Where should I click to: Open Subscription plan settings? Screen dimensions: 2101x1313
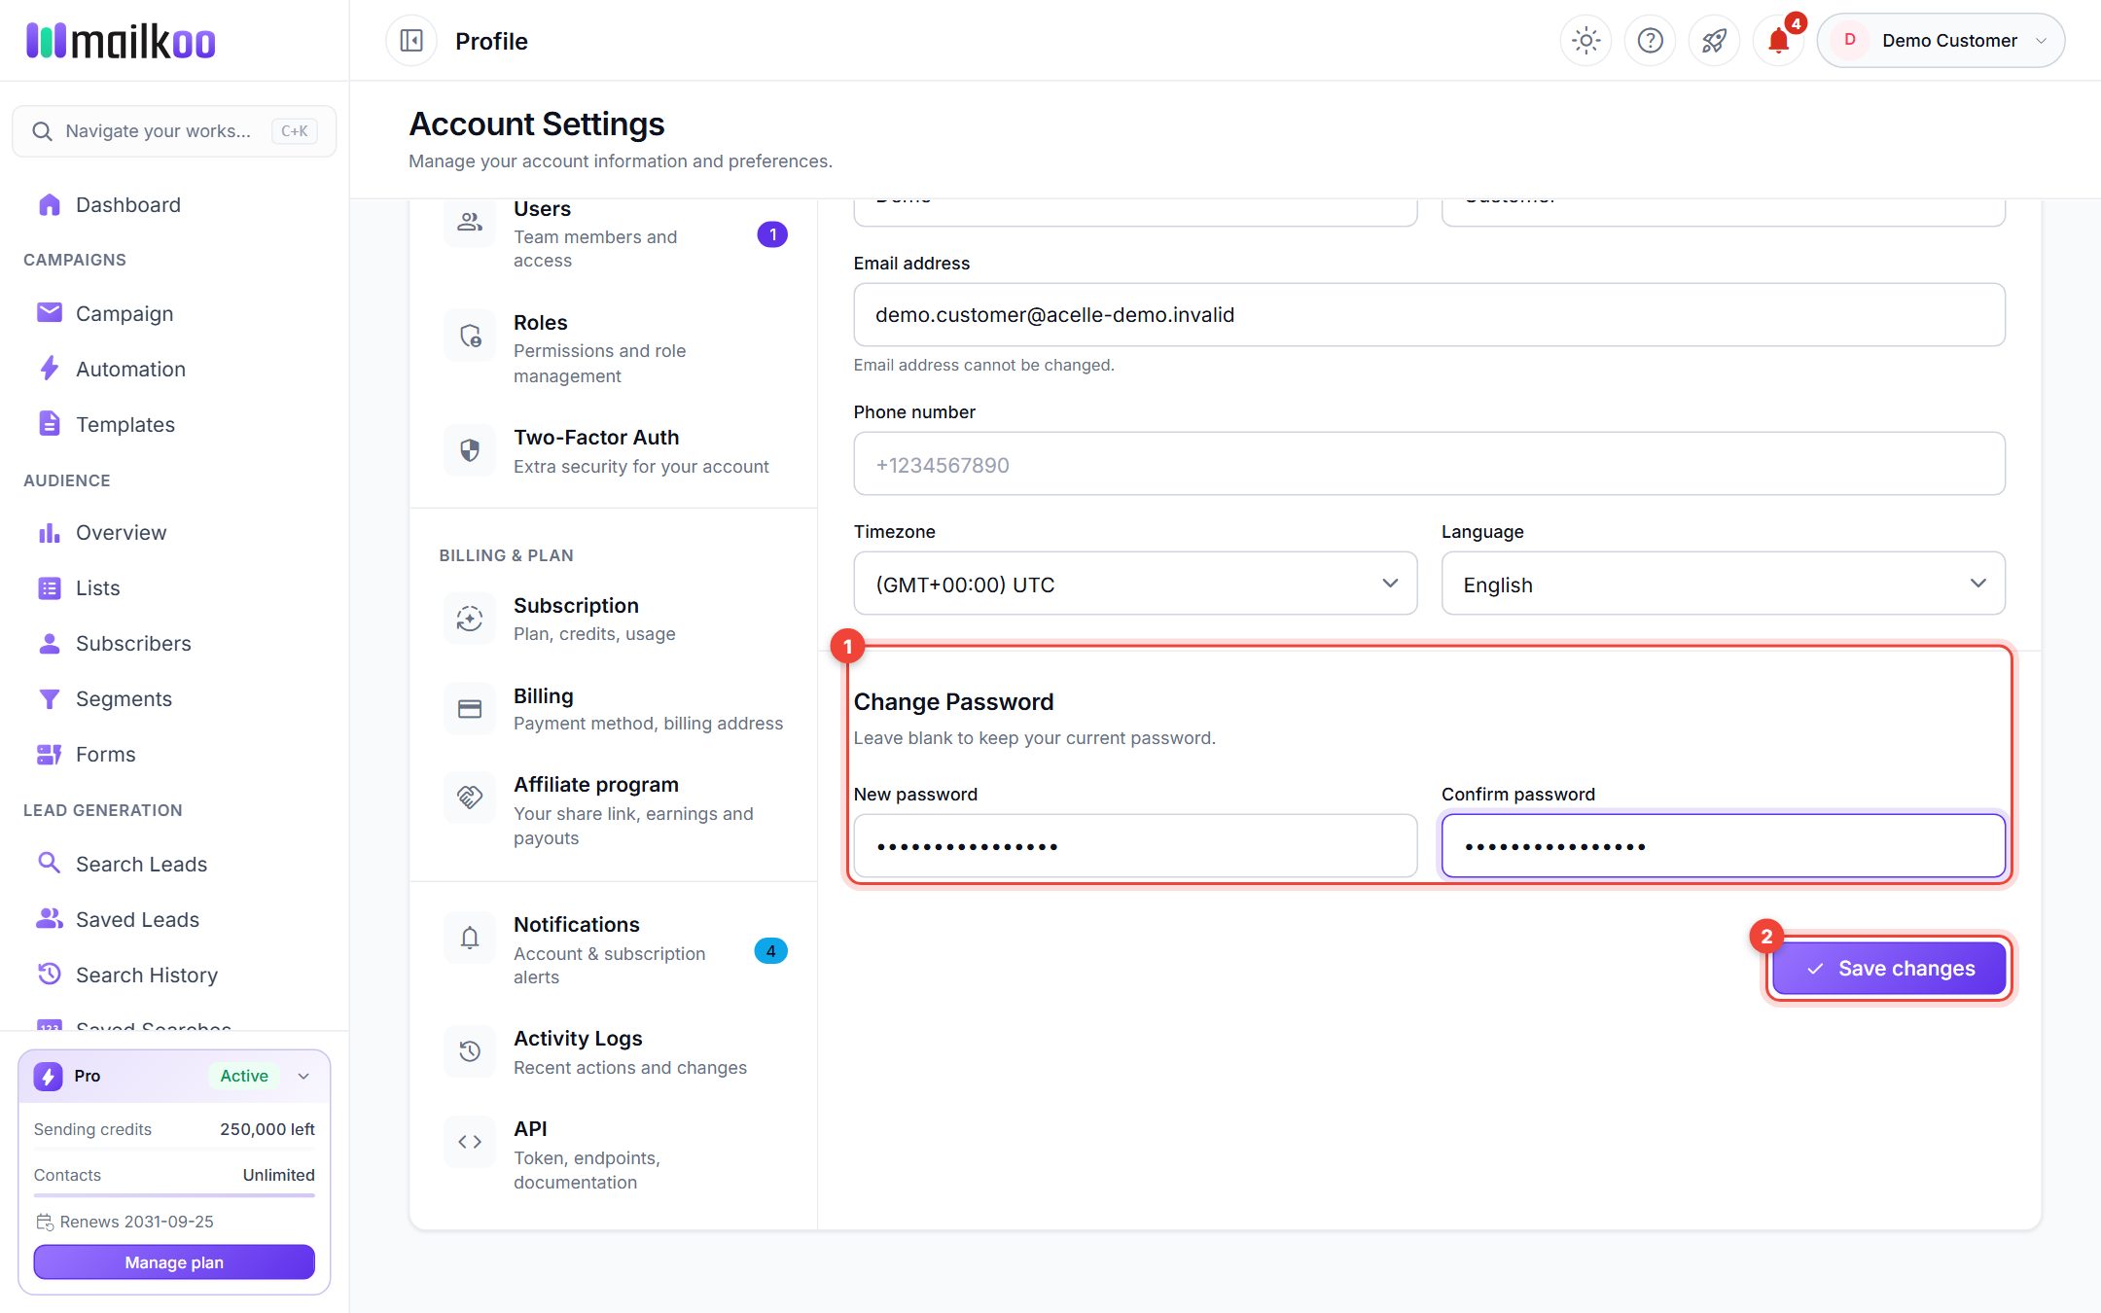(x=614, y=619)
